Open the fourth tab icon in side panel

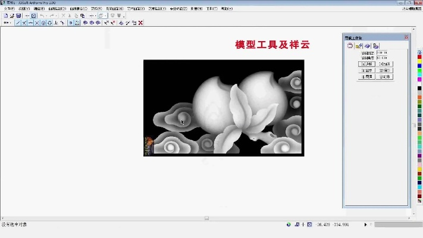(376, 46)
